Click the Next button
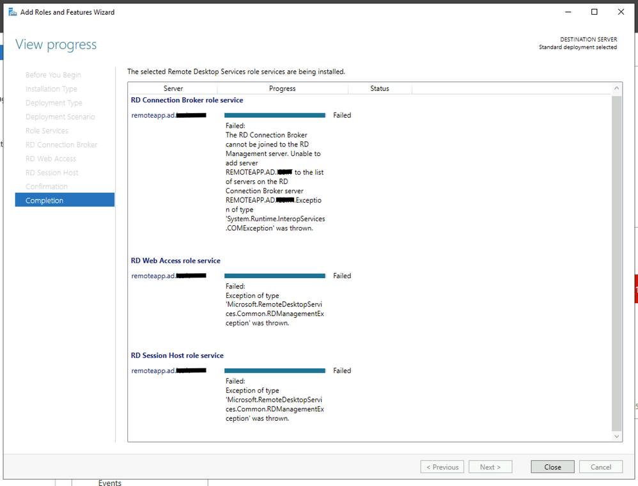 (490, 467)
